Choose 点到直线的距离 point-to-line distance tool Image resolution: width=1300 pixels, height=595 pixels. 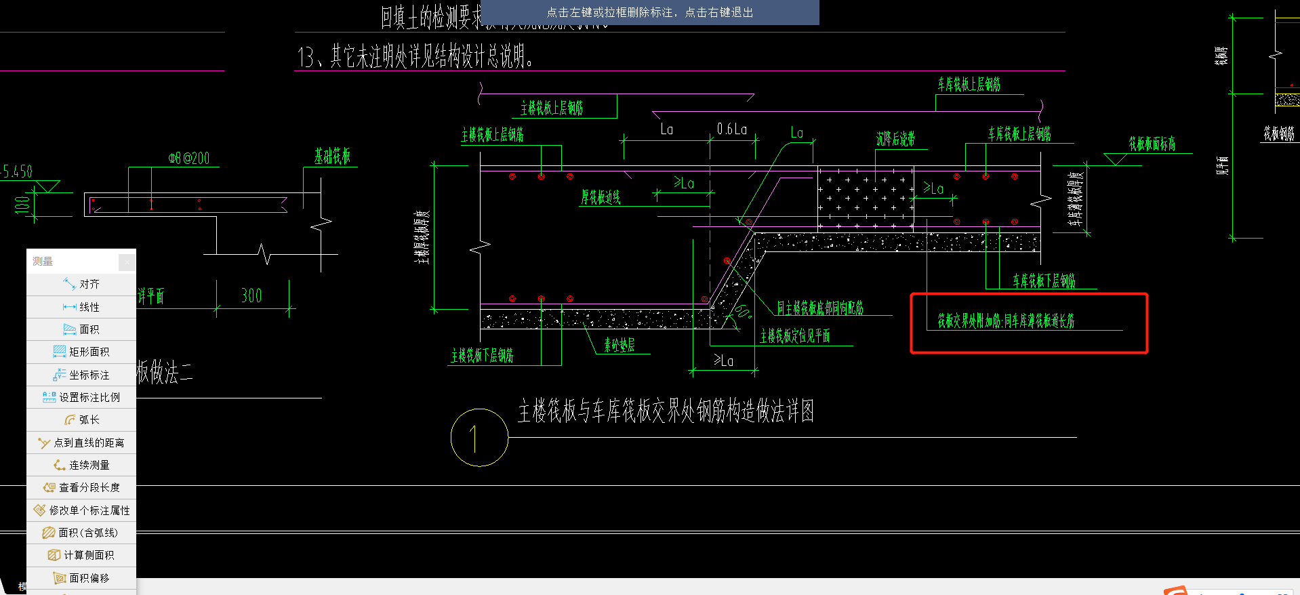click(x=81, y=443)
